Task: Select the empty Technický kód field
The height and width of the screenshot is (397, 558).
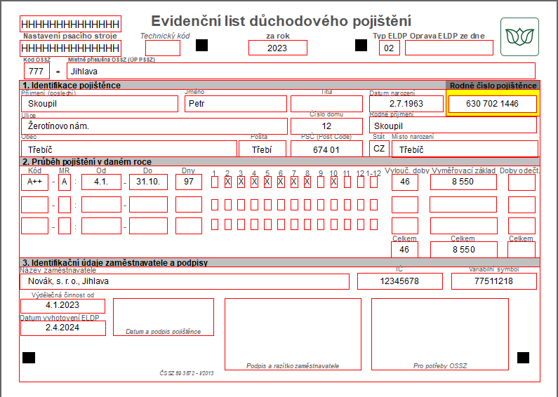Action: coord(163,48)
